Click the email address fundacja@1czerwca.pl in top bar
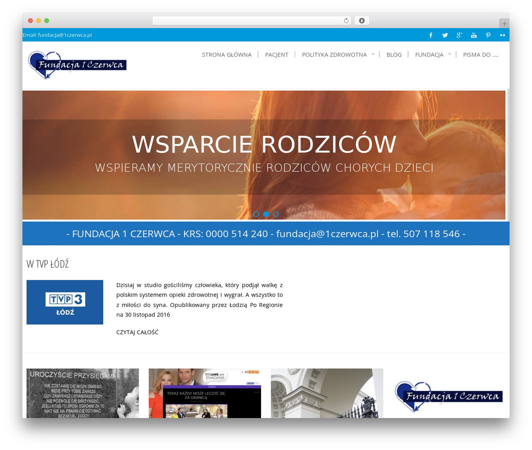 [x=65, y=35]
